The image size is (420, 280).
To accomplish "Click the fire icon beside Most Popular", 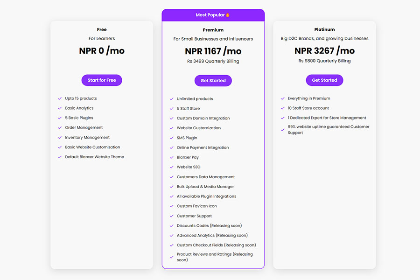I will [228, 15].
